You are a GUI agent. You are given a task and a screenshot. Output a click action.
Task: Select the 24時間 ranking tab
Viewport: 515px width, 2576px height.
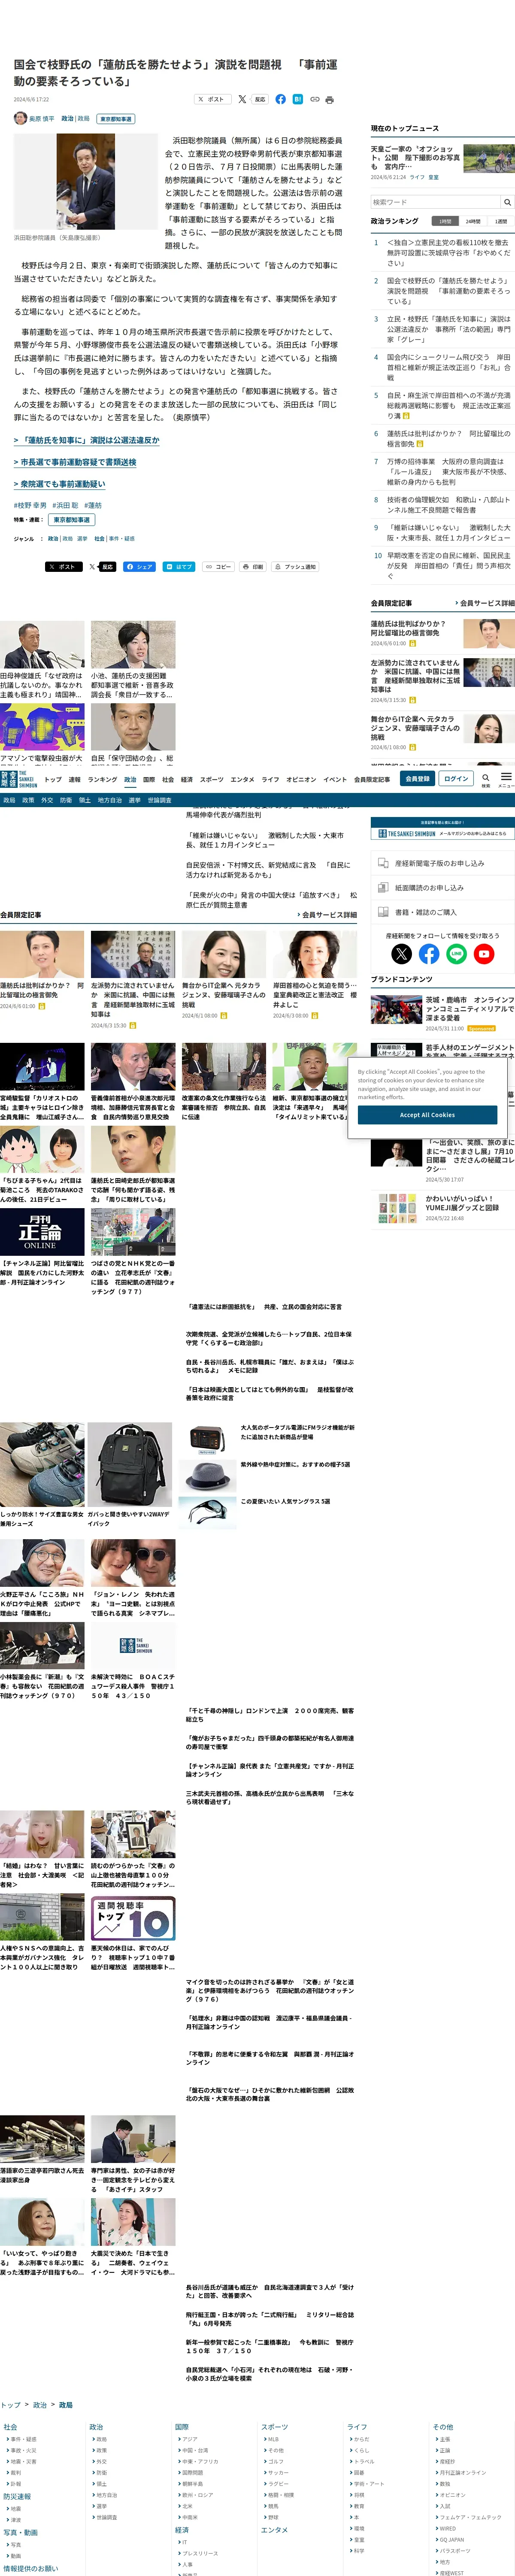[473, 221]
